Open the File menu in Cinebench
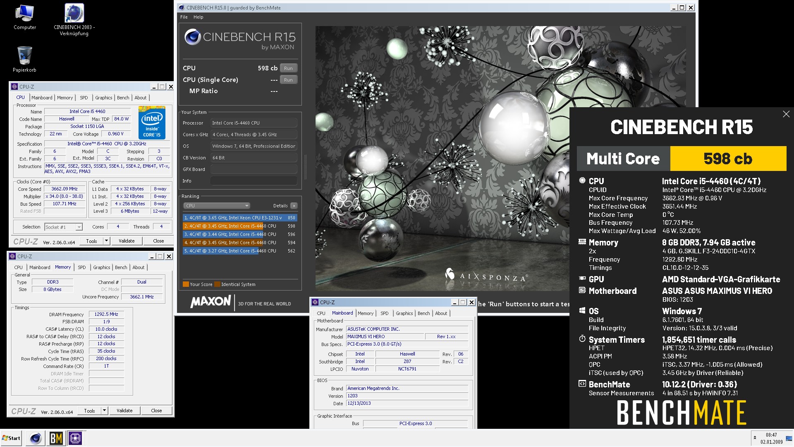Image resolution: width=794 pixels, height=447 pixels. (x=184, y=17)
